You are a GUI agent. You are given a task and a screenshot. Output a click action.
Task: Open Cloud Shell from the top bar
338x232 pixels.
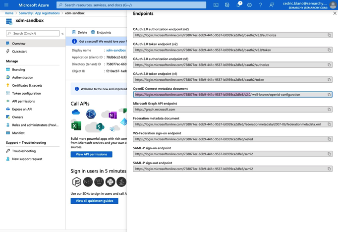216,5
